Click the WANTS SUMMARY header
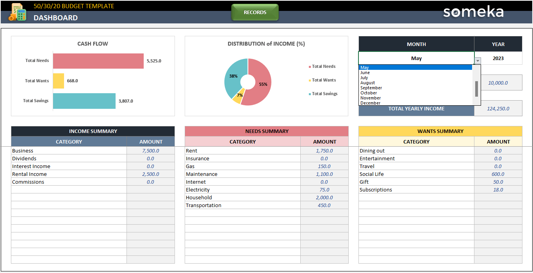The width and height of the screenshot is (533, 273). click(x=440, y=131)
